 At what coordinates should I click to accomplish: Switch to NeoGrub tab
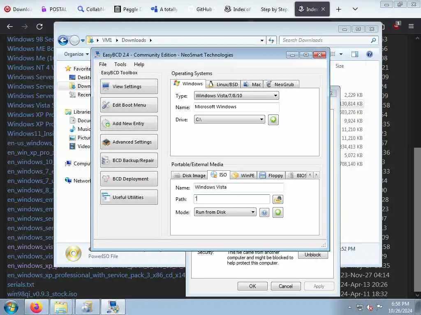(x=281, y=84)
